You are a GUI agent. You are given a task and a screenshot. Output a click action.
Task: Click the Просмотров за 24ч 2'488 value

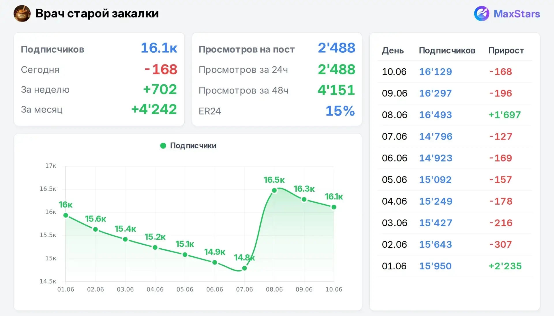point(336,69)
